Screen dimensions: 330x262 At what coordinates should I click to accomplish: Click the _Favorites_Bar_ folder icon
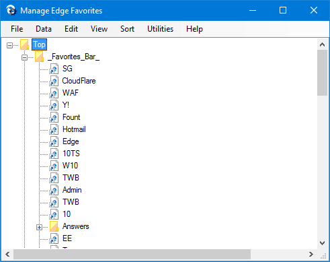tap(39, 57)
